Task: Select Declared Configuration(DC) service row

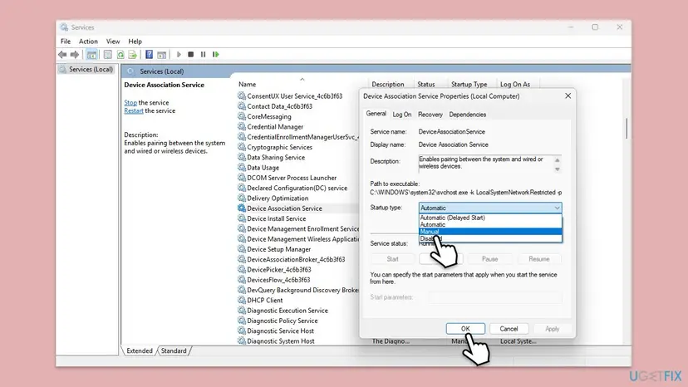Action: 298,188
